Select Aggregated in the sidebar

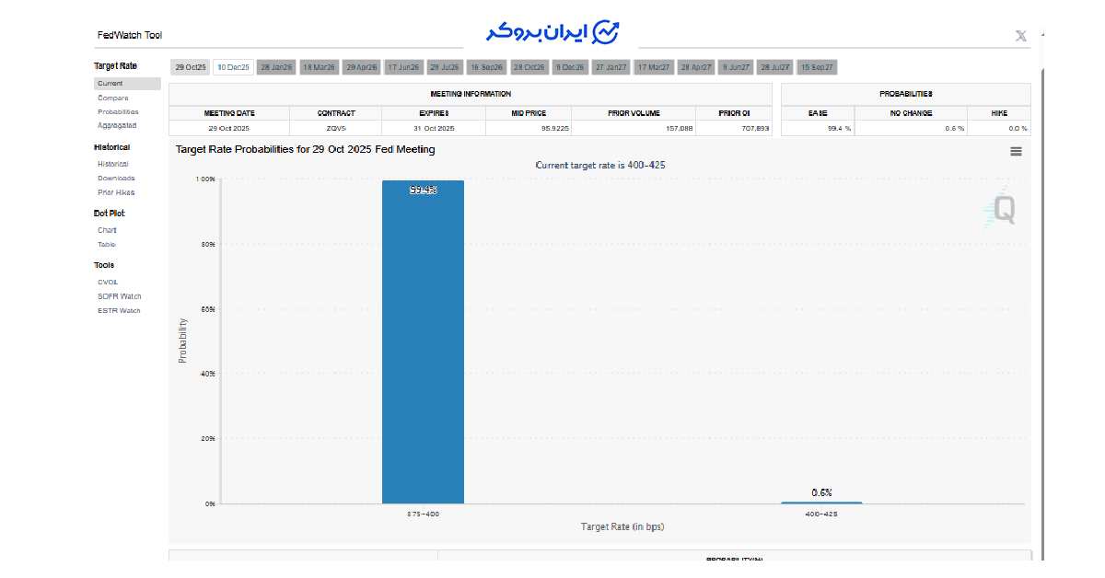[x=117, y=125]
